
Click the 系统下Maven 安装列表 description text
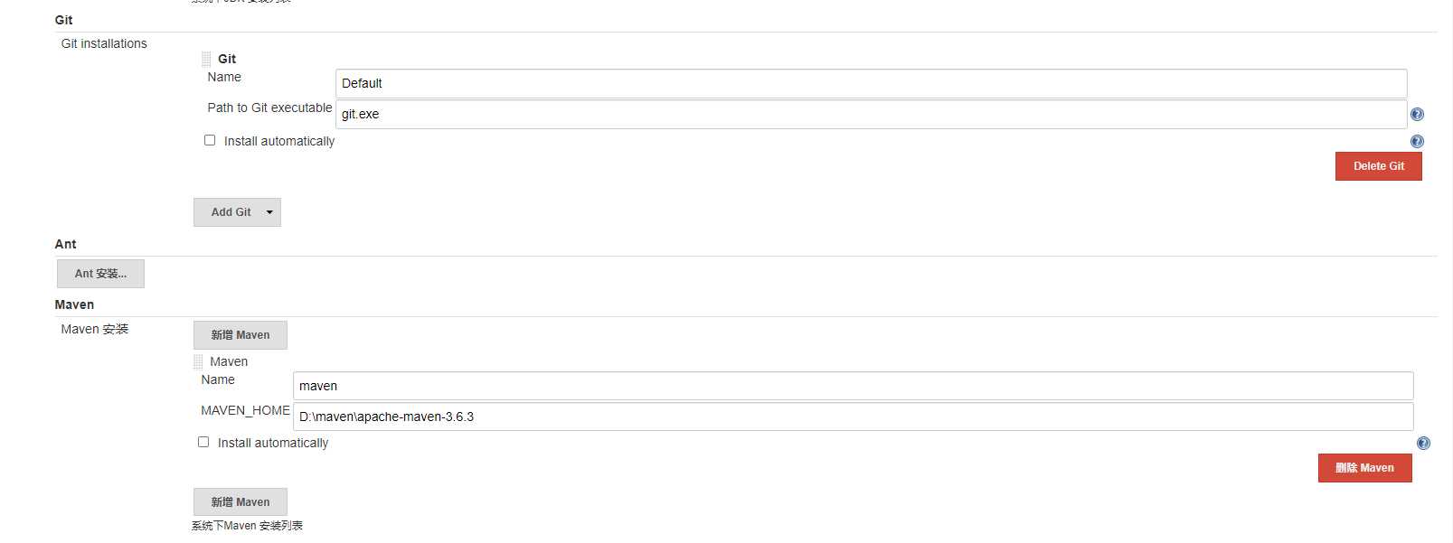tap(247, 526)
